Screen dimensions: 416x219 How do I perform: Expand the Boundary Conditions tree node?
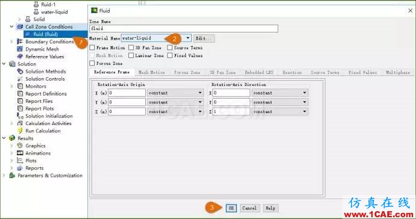click(11, 42)
